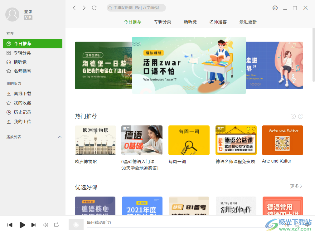Show next 热门推荐 items with right arrow

[x=300, y=116]
